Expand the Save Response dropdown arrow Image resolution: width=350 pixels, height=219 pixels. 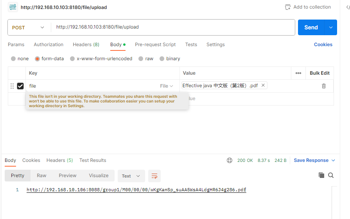[x=333, y=160]
